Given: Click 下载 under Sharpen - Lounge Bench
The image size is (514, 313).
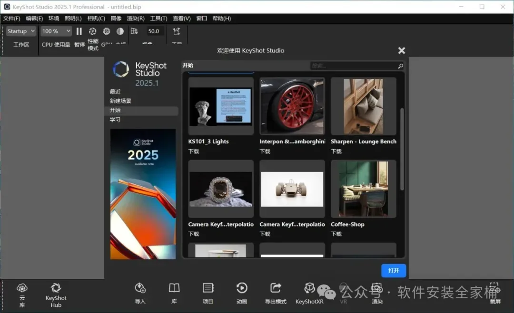Looking at the screenshot, I should coord(336,152).
